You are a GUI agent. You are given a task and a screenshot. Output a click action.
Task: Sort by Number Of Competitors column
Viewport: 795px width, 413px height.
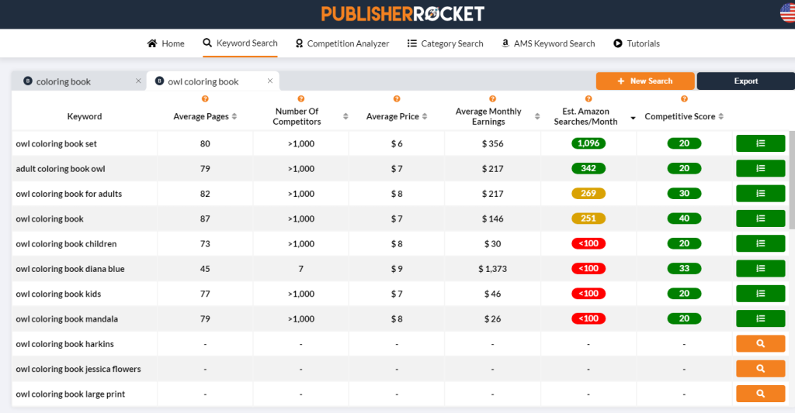point(345,116)
